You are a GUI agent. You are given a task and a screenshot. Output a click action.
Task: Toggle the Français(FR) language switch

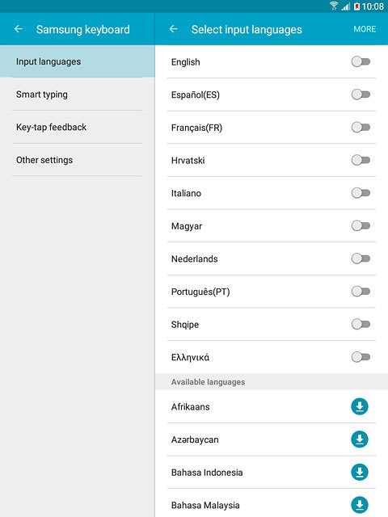pyautogui.click(x=361, y=128)
